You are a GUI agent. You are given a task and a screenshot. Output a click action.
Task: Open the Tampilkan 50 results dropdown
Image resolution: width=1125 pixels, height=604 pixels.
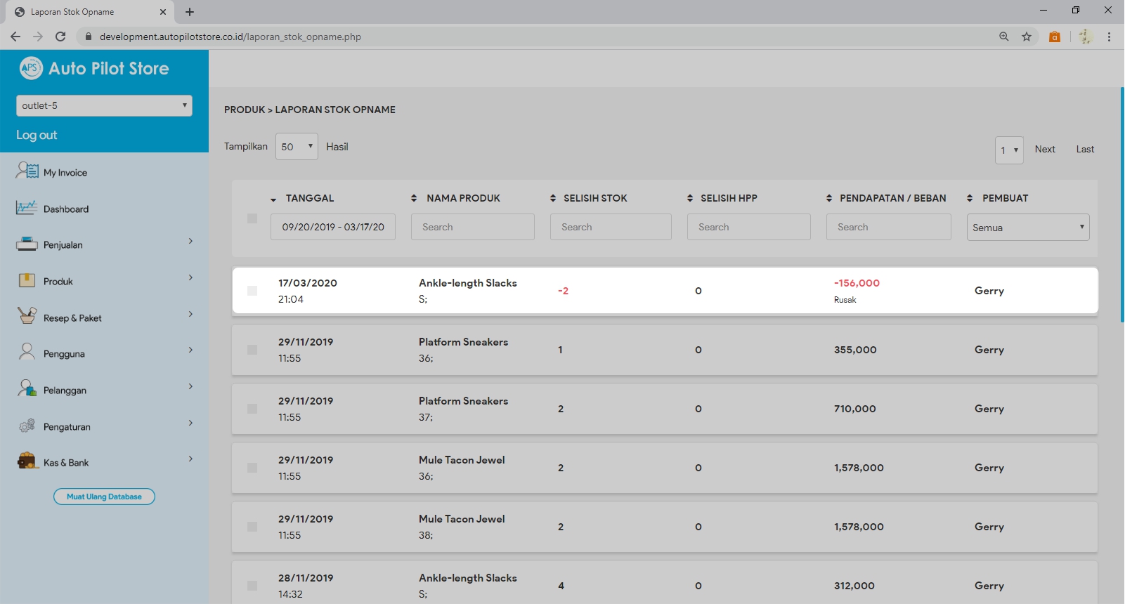[297, 147]
